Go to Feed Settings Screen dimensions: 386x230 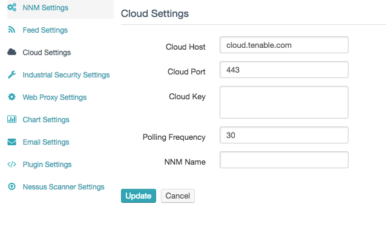click(45, 30)
